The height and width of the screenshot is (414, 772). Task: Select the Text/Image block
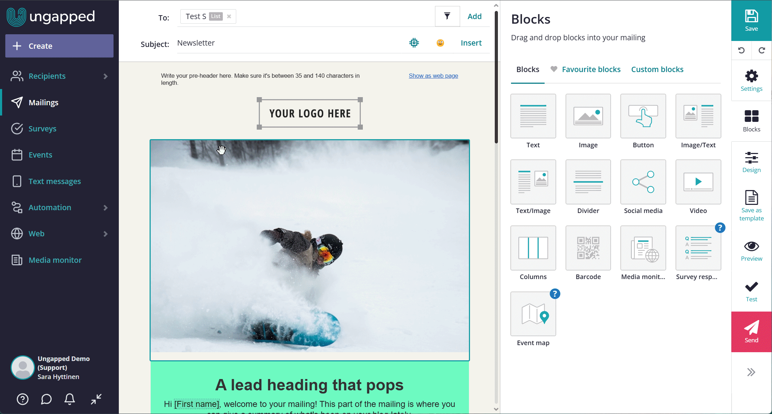(x=533, y=182)
